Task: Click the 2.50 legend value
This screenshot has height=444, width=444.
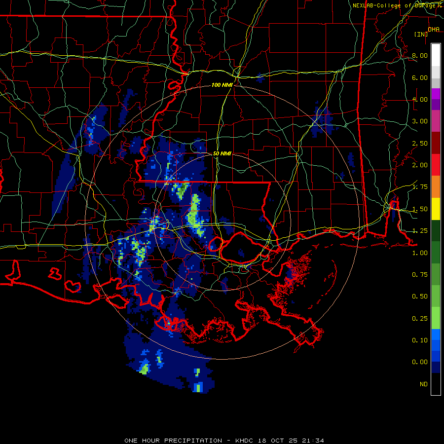Action: pos(420,143)
